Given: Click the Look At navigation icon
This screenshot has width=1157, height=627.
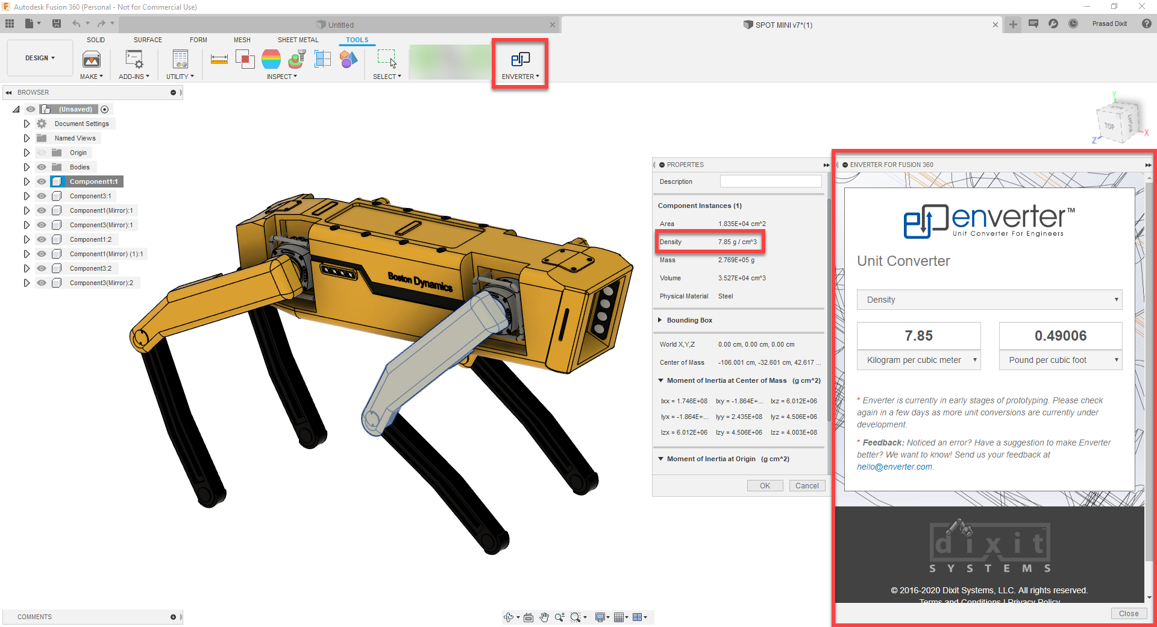Looking at the screenshot, I should click(528, 617).
